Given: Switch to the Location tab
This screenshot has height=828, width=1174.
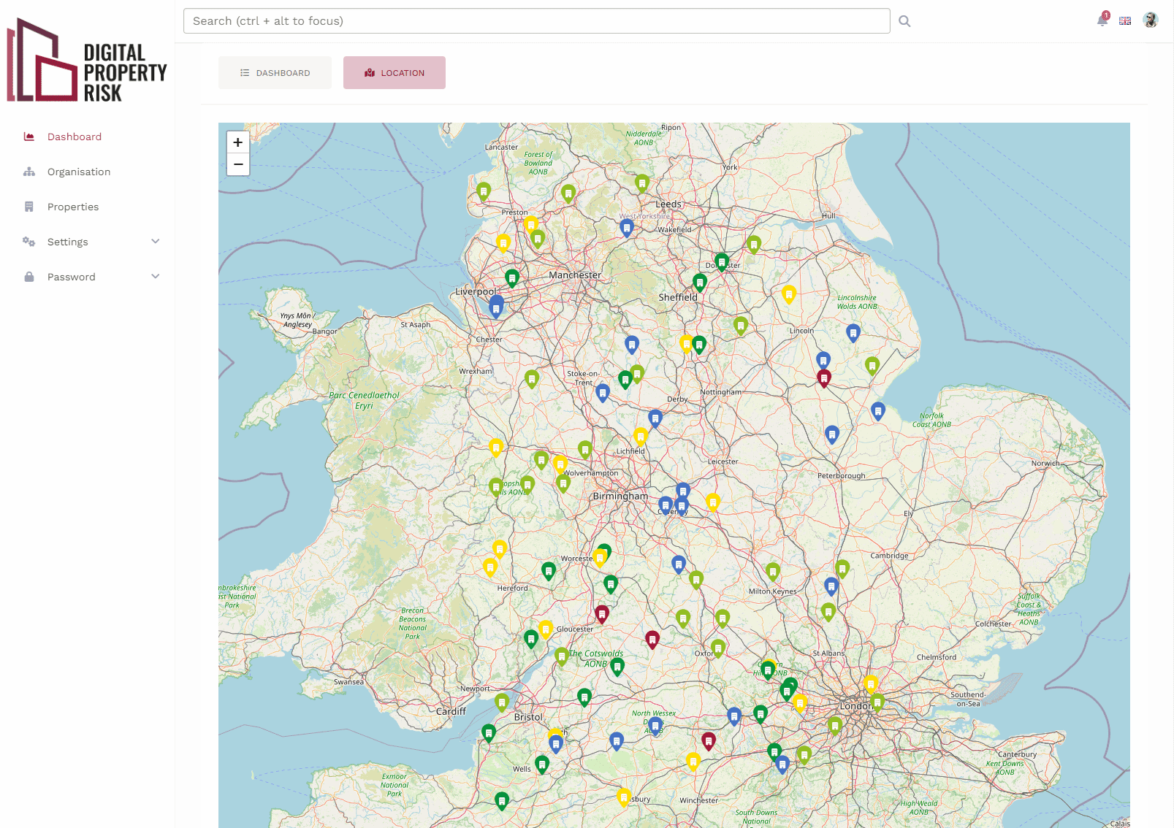Looking at the screenshot, I should click(x=394, y=73).
